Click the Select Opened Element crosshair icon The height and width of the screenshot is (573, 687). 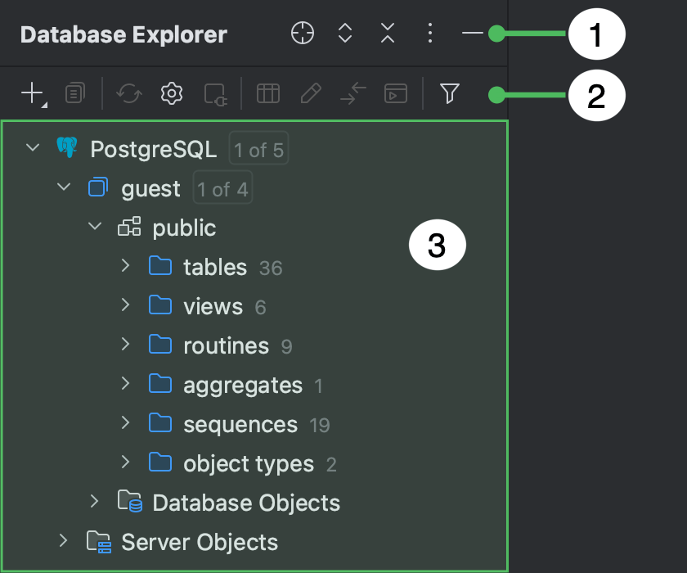tap(302, 34)
